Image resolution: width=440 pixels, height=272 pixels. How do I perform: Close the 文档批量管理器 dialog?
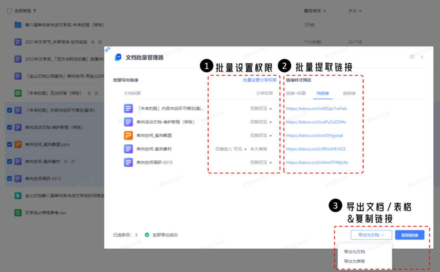pyautogui.click(x=422, y=57)
